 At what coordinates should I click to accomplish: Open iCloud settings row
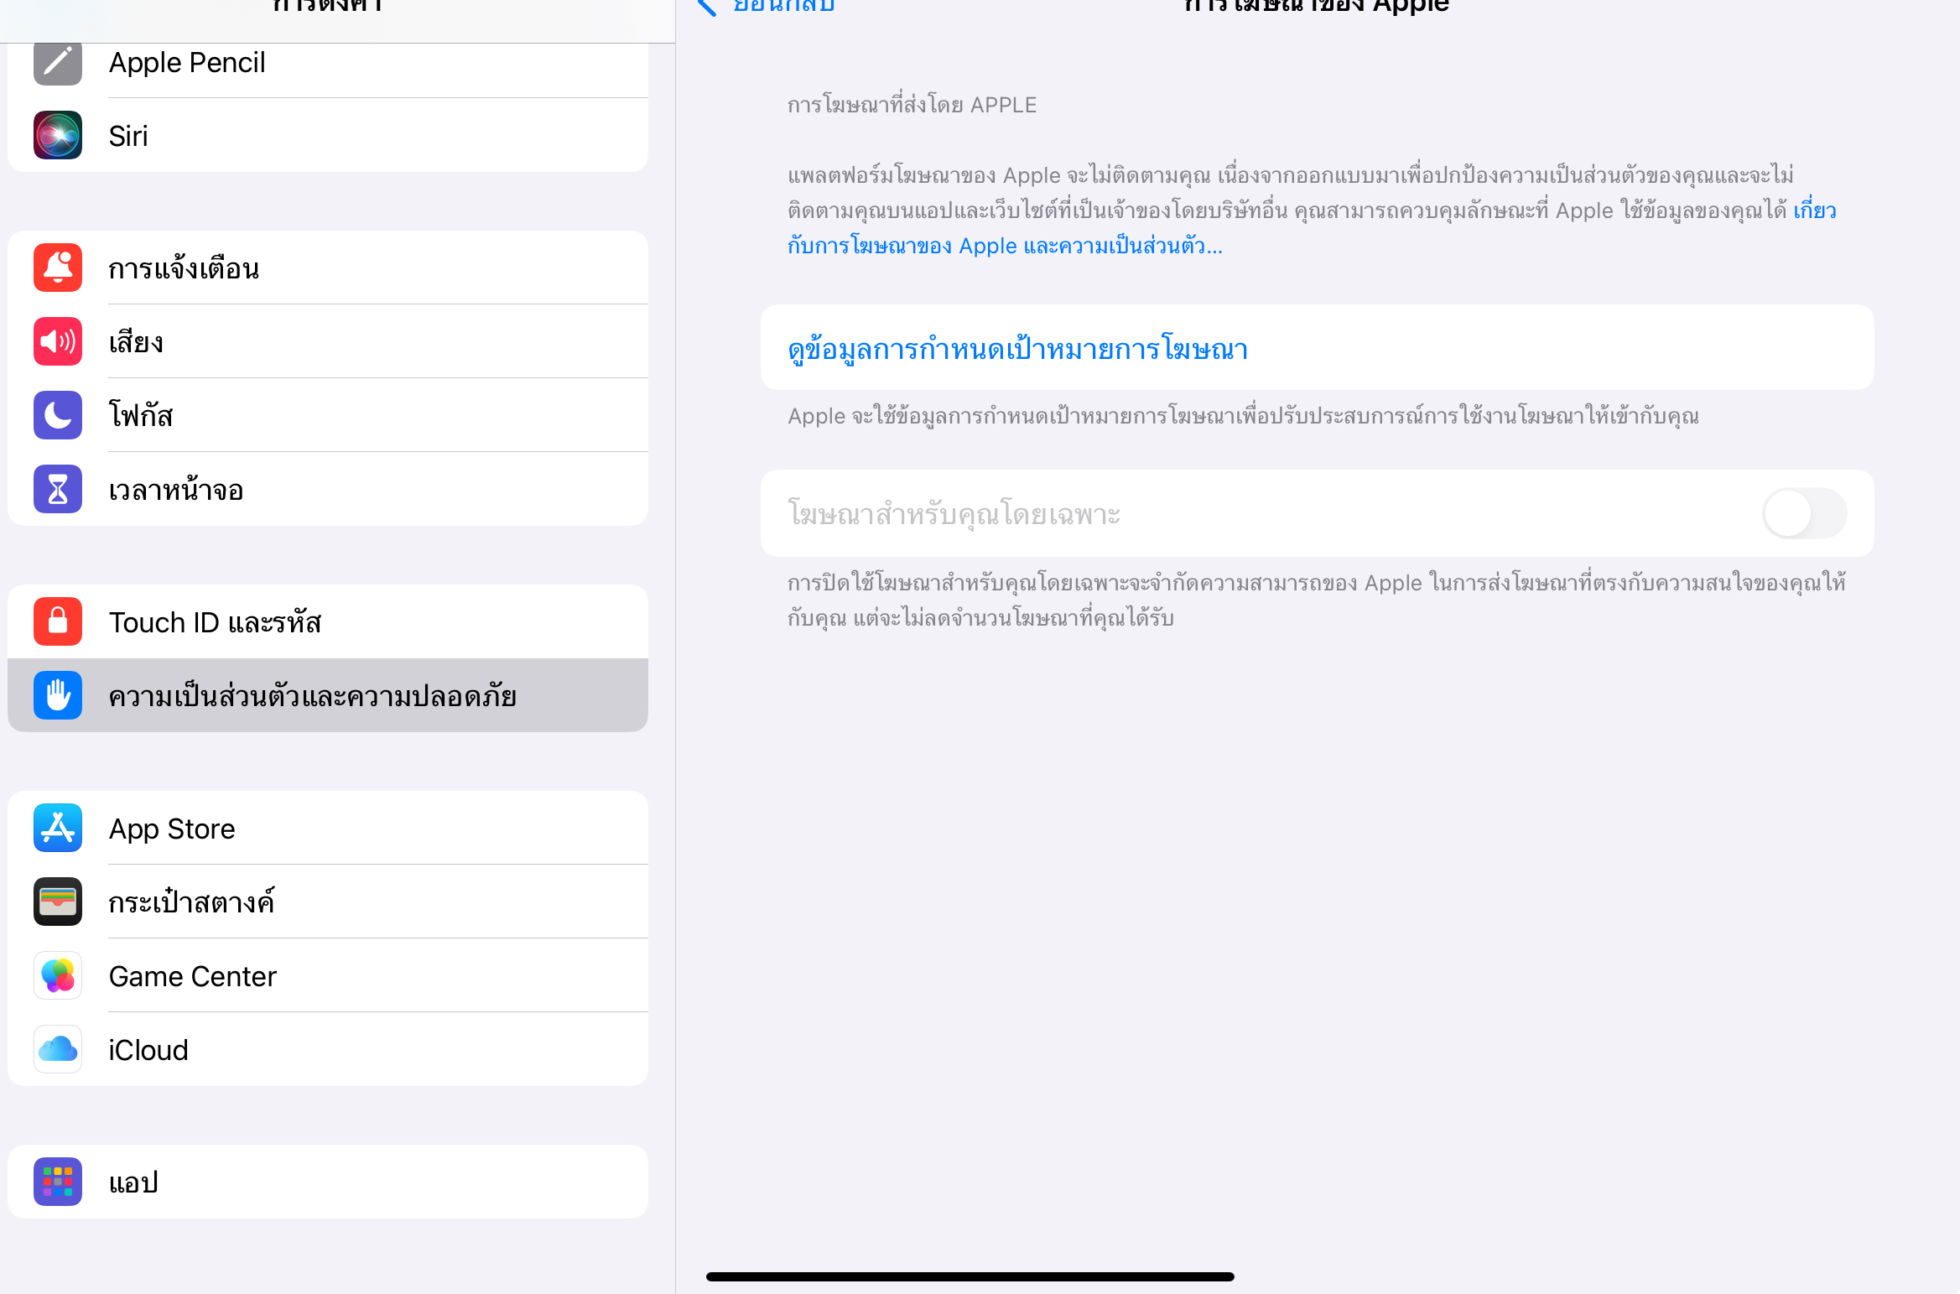pyautogui.click(x=328, y=1049)
